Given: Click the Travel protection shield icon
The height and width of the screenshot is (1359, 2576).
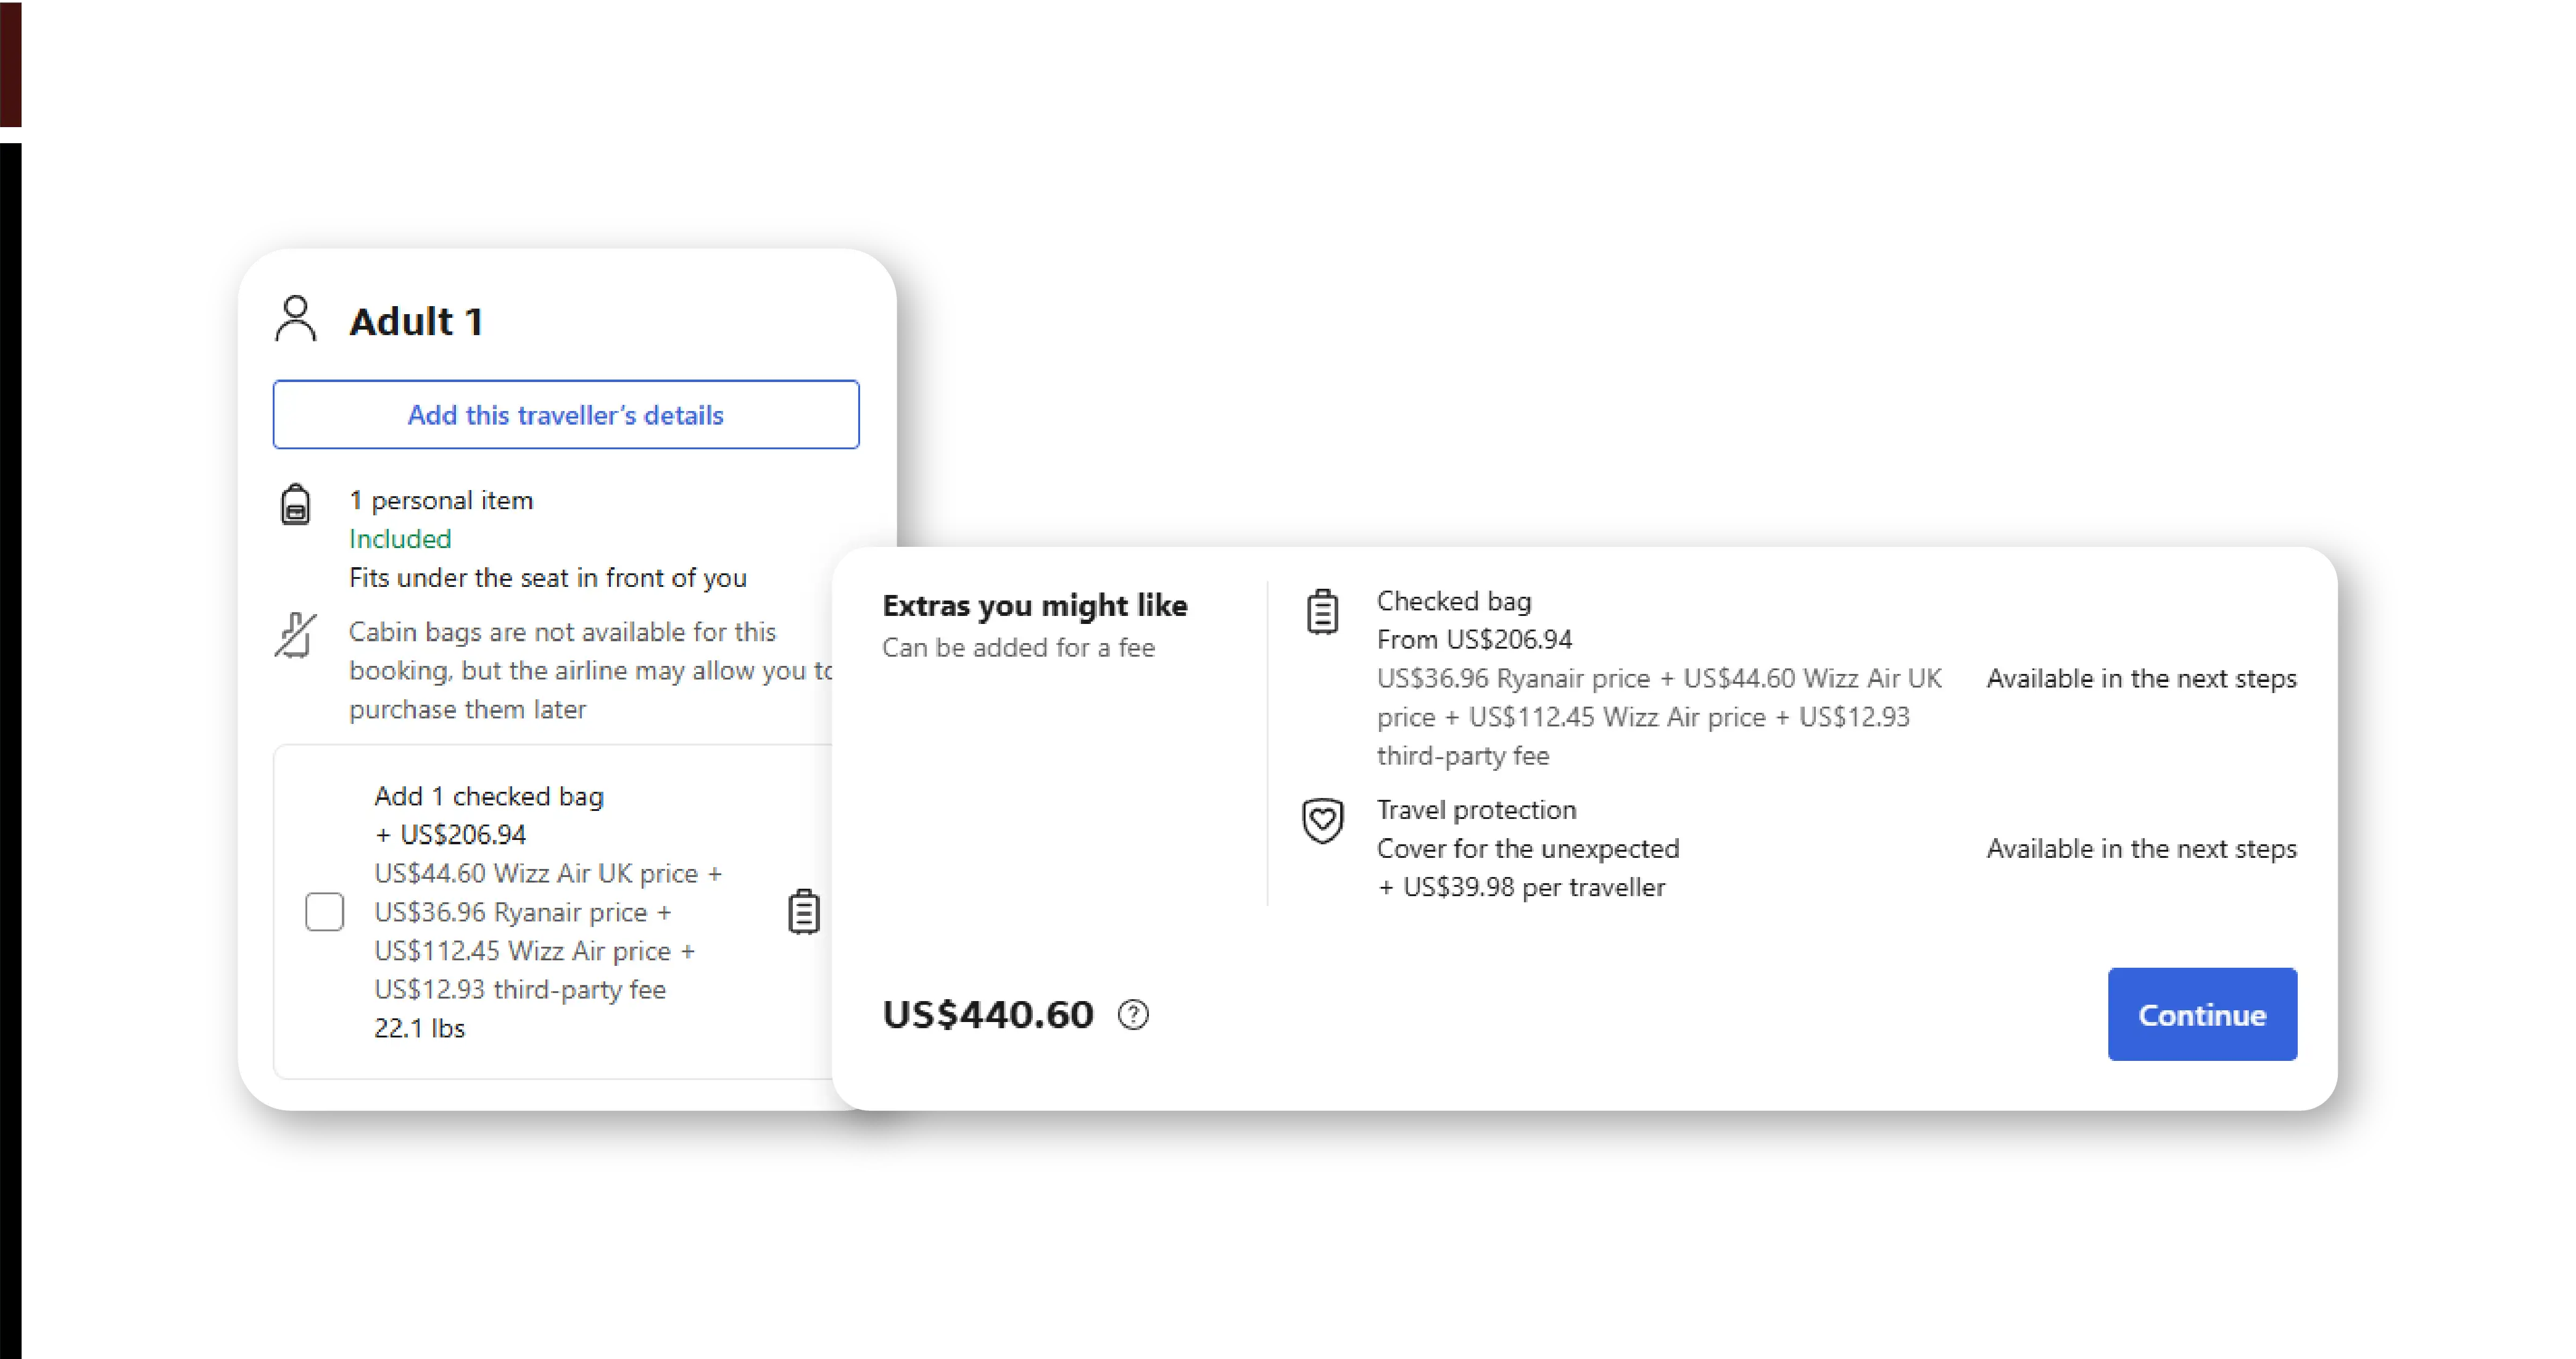Looking at the screenshot, I should point(1322,820).
